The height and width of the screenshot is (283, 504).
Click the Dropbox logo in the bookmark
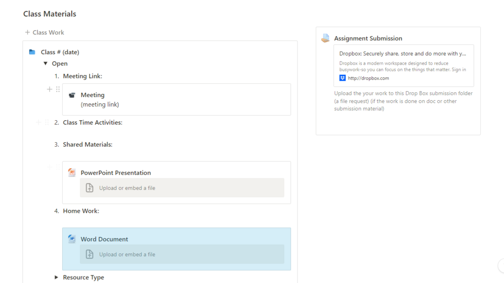(x=343, y=78)
